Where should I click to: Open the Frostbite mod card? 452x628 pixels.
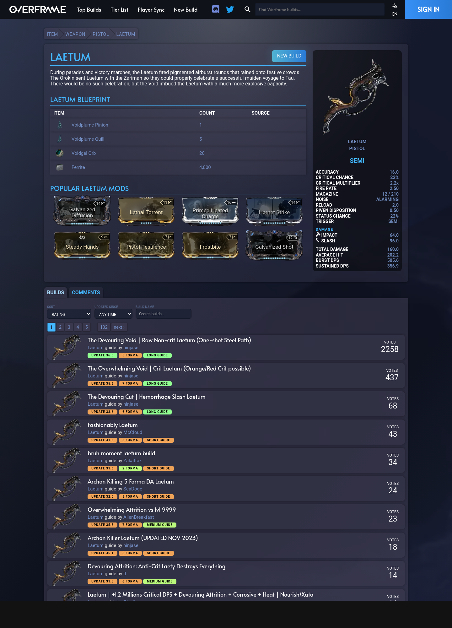click(x=210, y=245)
